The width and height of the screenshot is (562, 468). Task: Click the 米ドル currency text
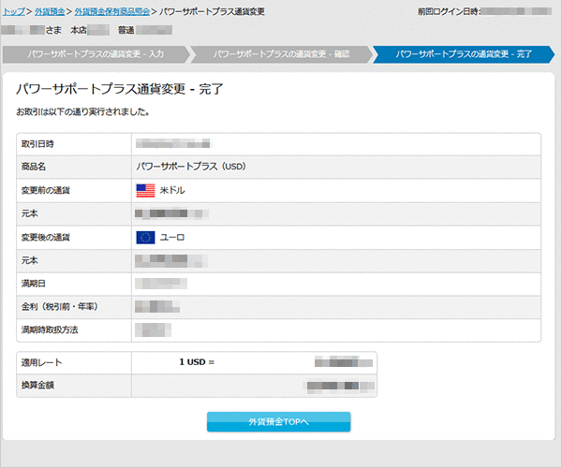[x=173, y=191]
